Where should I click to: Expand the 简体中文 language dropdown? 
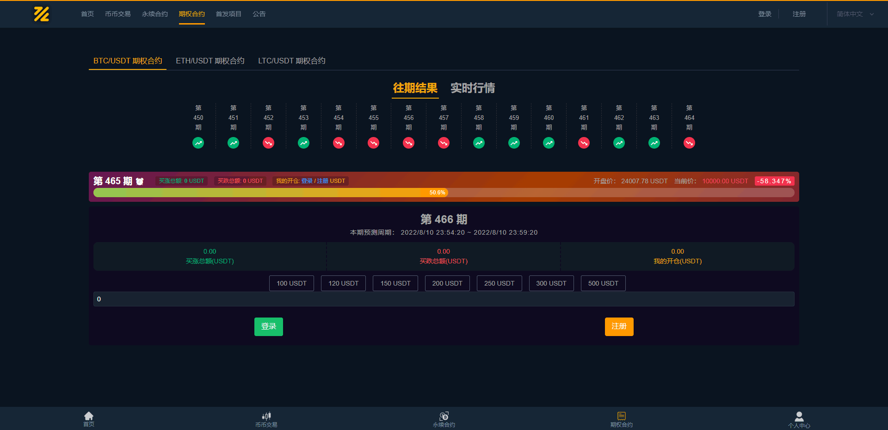click(x=855, y=14)
